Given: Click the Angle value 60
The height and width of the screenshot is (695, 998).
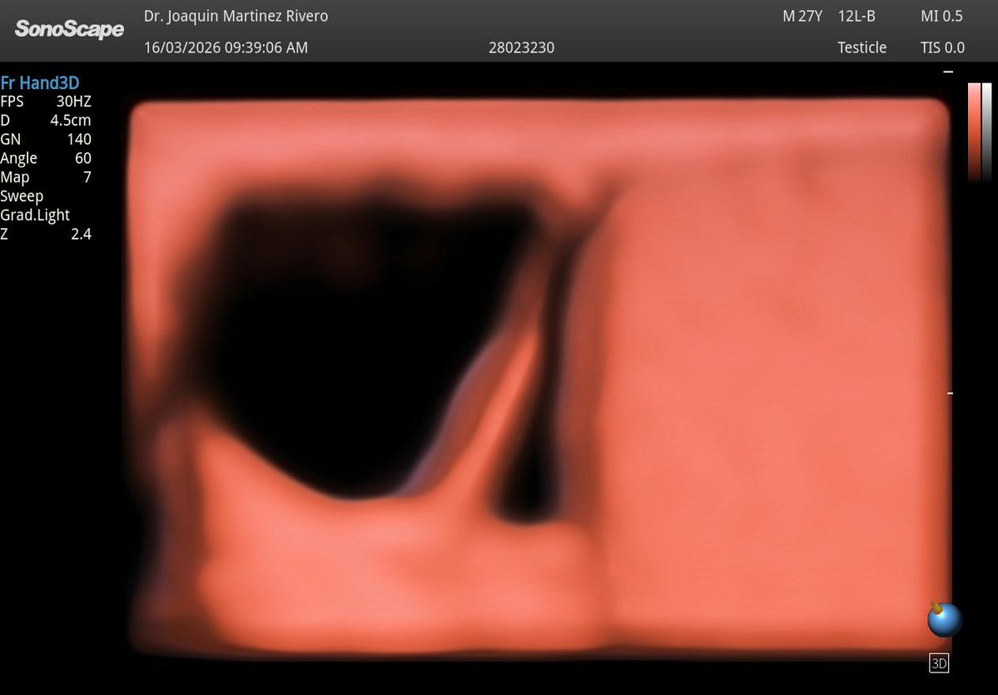Looking at the screenshot, I should (82, 158).
